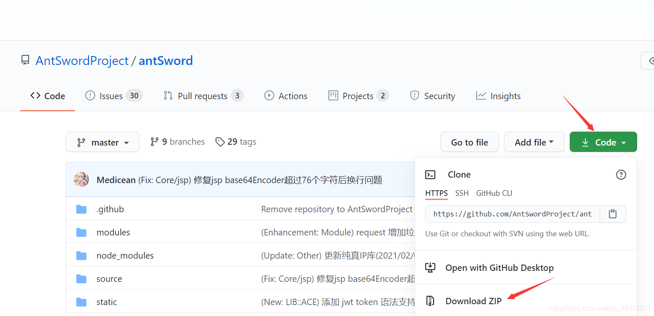Screen dimensions: 654x316
Task: Open the Actions tab
Action: pos(285,96)
